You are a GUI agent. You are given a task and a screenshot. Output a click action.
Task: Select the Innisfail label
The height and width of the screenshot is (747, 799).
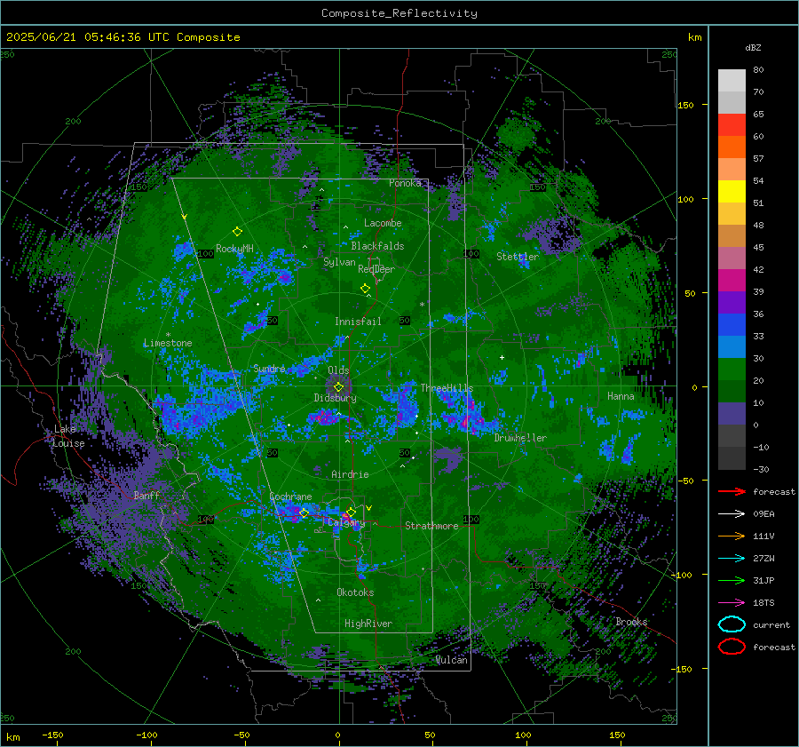[x=358, y=322]
